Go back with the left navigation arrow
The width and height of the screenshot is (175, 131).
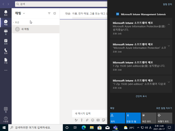point(3,4)
